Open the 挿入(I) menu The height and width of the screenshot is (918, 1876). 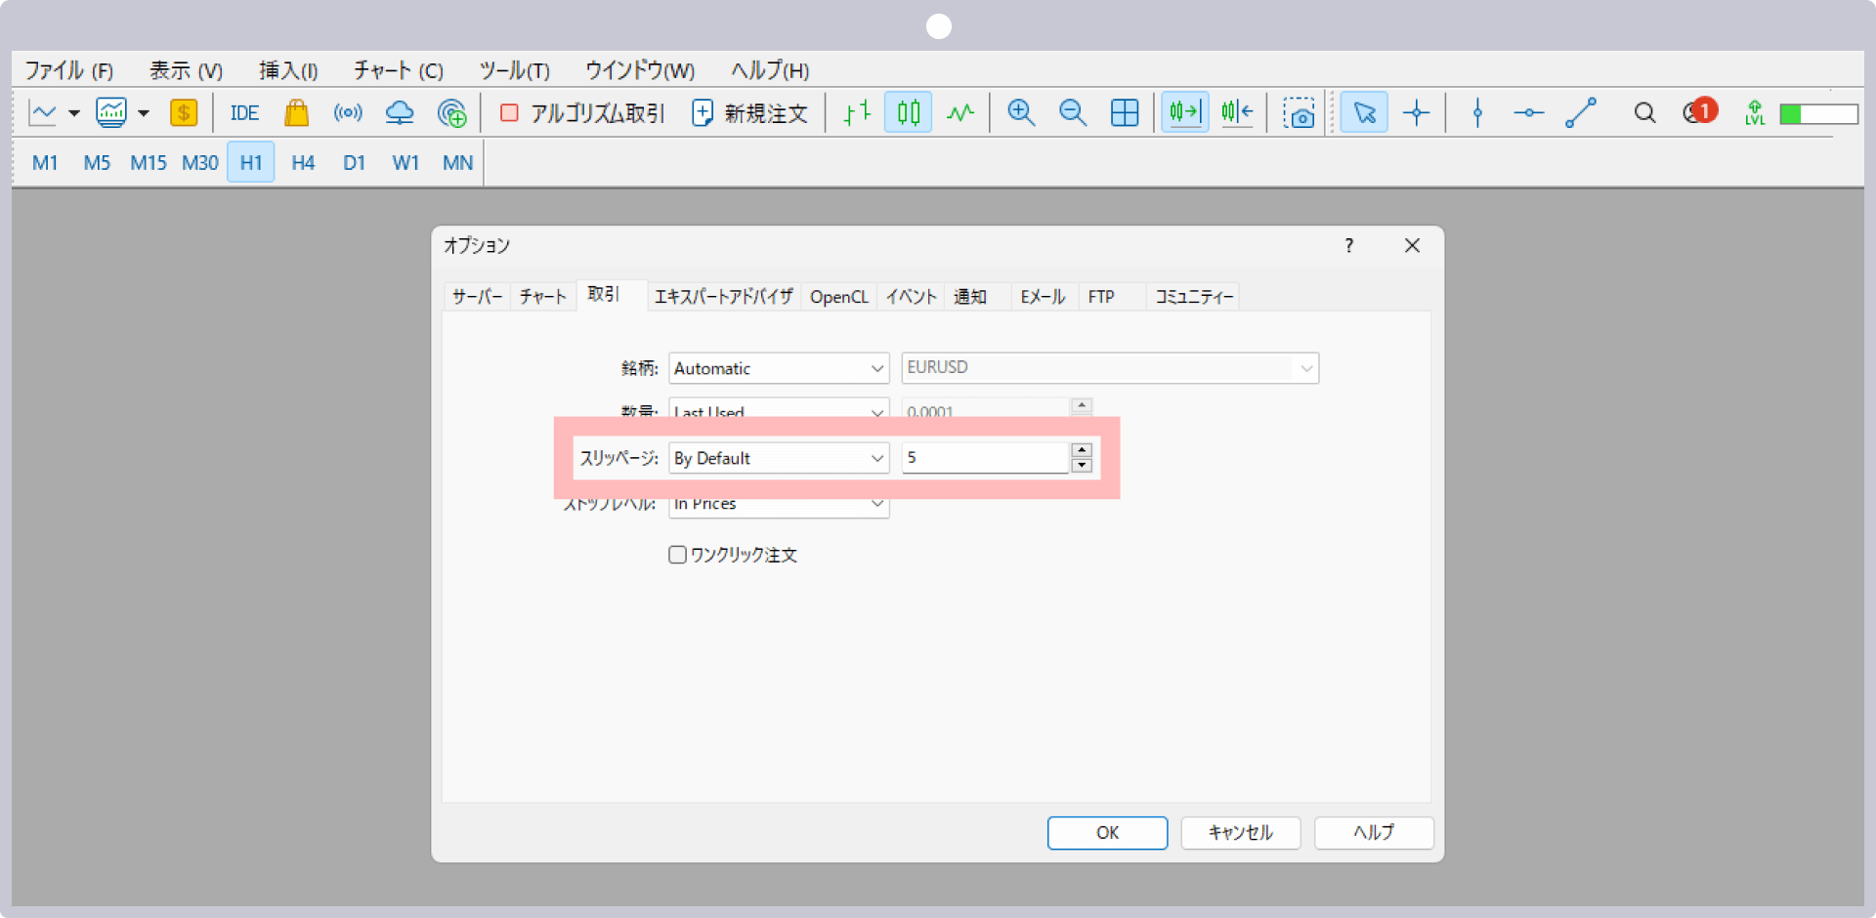288,70
